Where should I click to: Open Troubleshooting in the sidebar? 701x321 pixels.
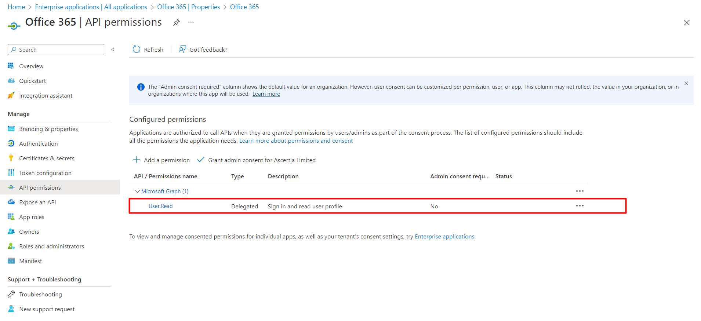click(x=40, y=295)
